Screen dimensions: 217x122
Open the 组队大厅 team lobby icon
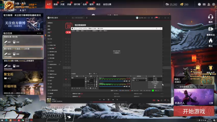pyautogui.click(x=210, y=68)
